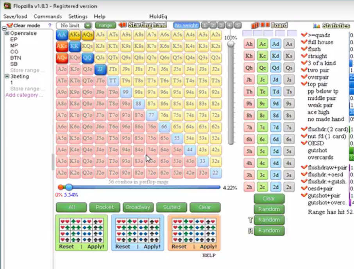This screenshot has width=354, height=269.
Task: Toggle the top pair statistic checkmark
Action: [x=304, y=84]
